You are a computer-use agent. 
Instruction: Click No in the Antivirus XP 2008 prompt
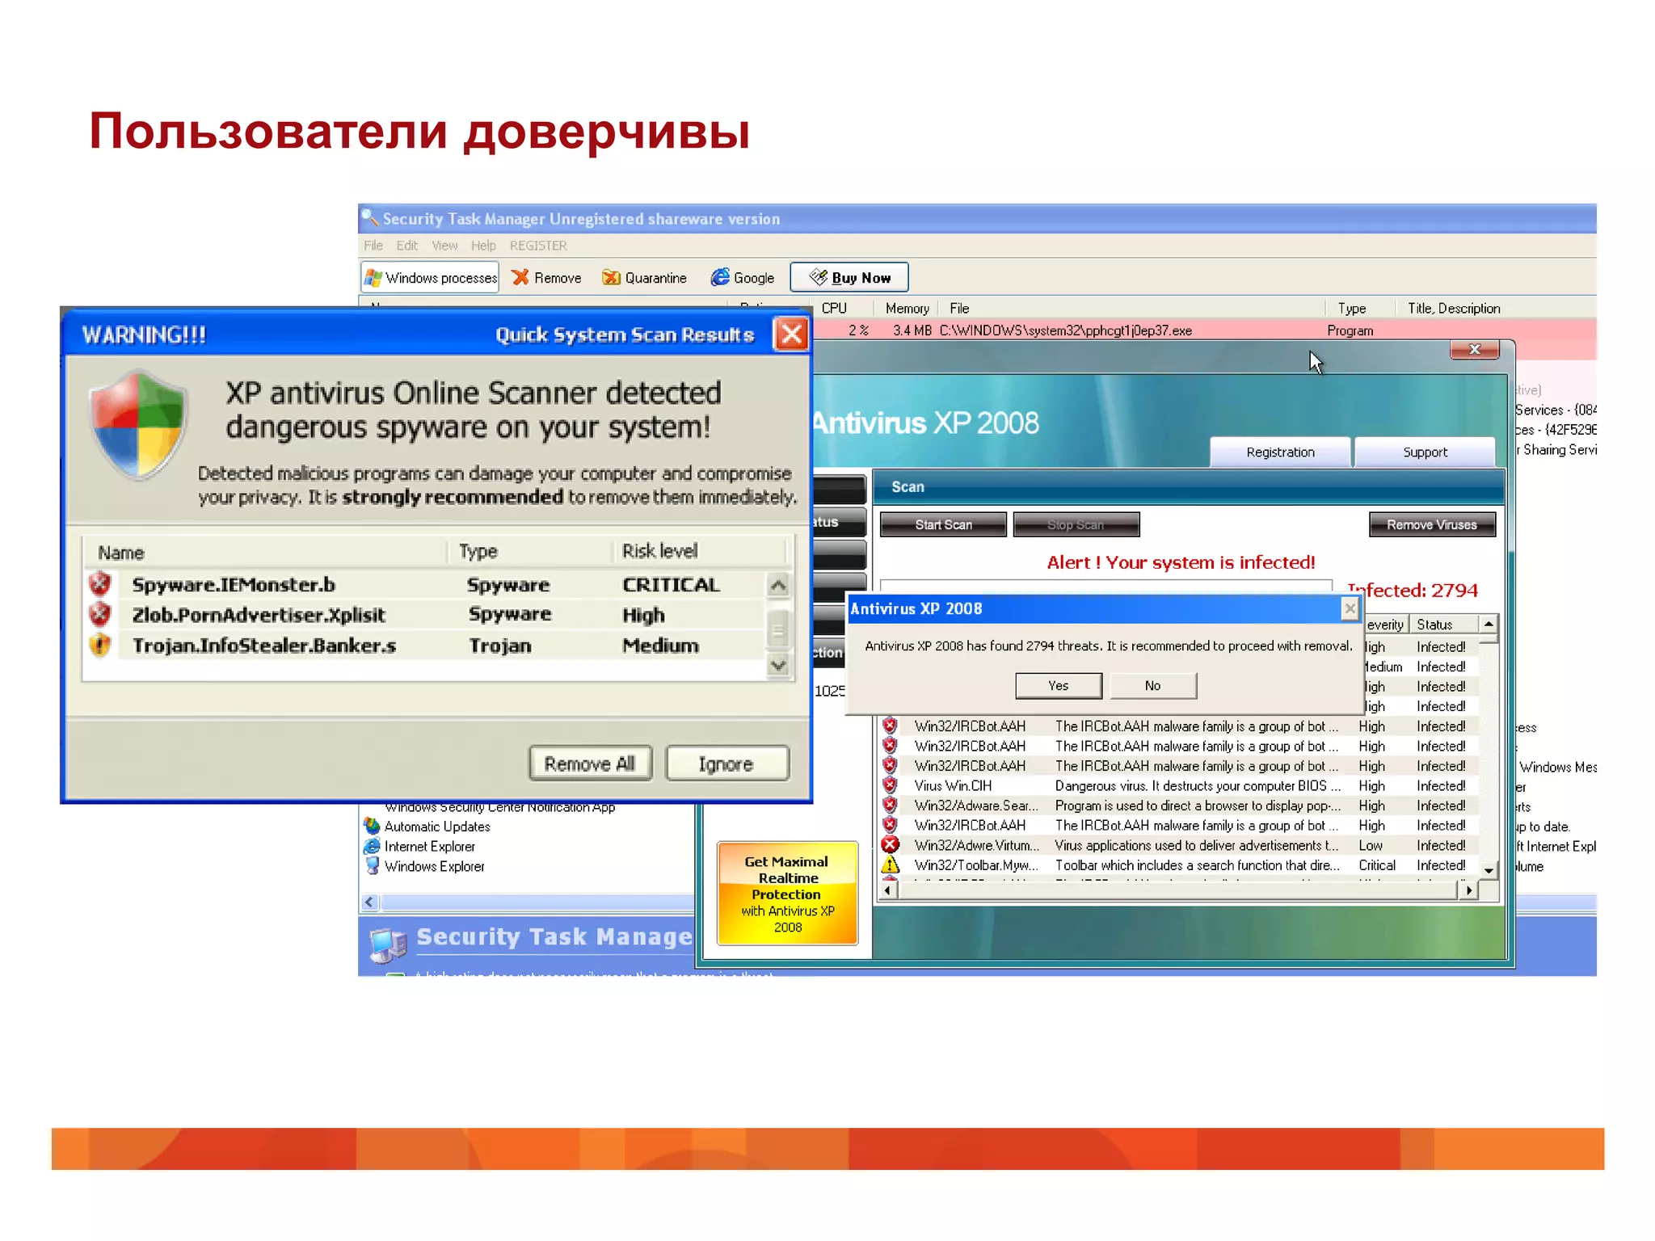coord(1153,686)
